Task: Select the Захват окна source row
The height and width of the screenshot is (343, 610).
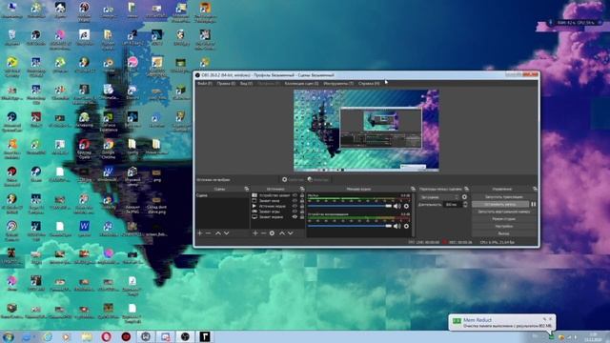Action: tap(276, 201)
